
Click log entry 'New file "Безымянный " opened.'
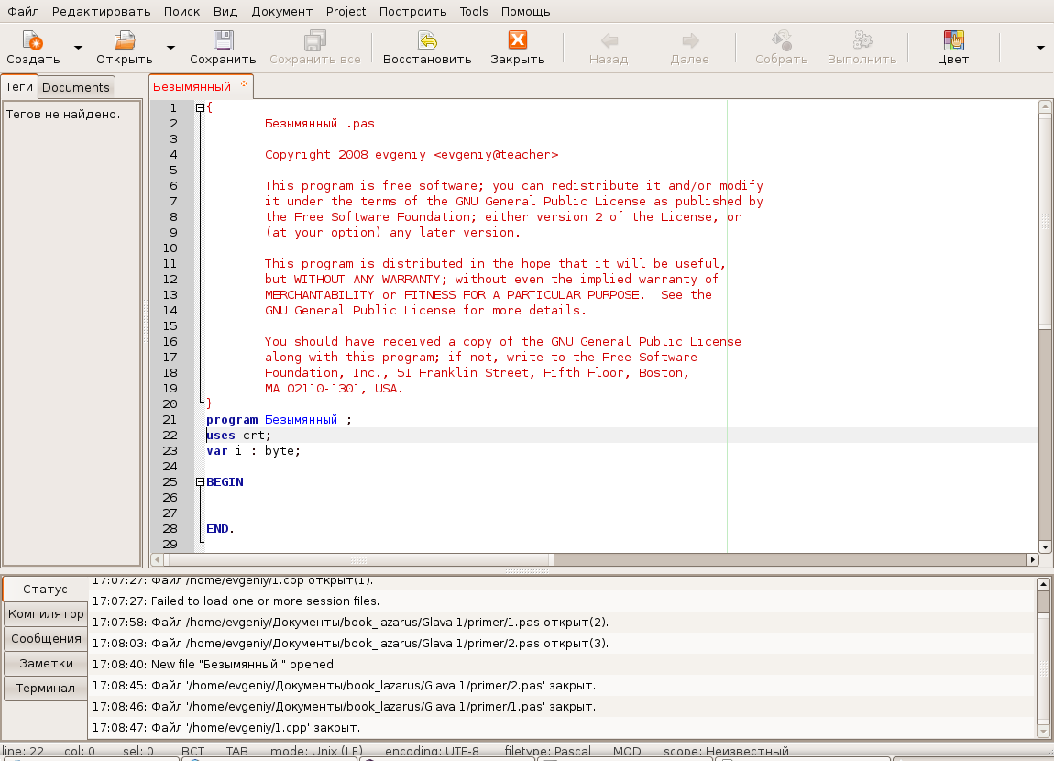(x=243, y=664)
